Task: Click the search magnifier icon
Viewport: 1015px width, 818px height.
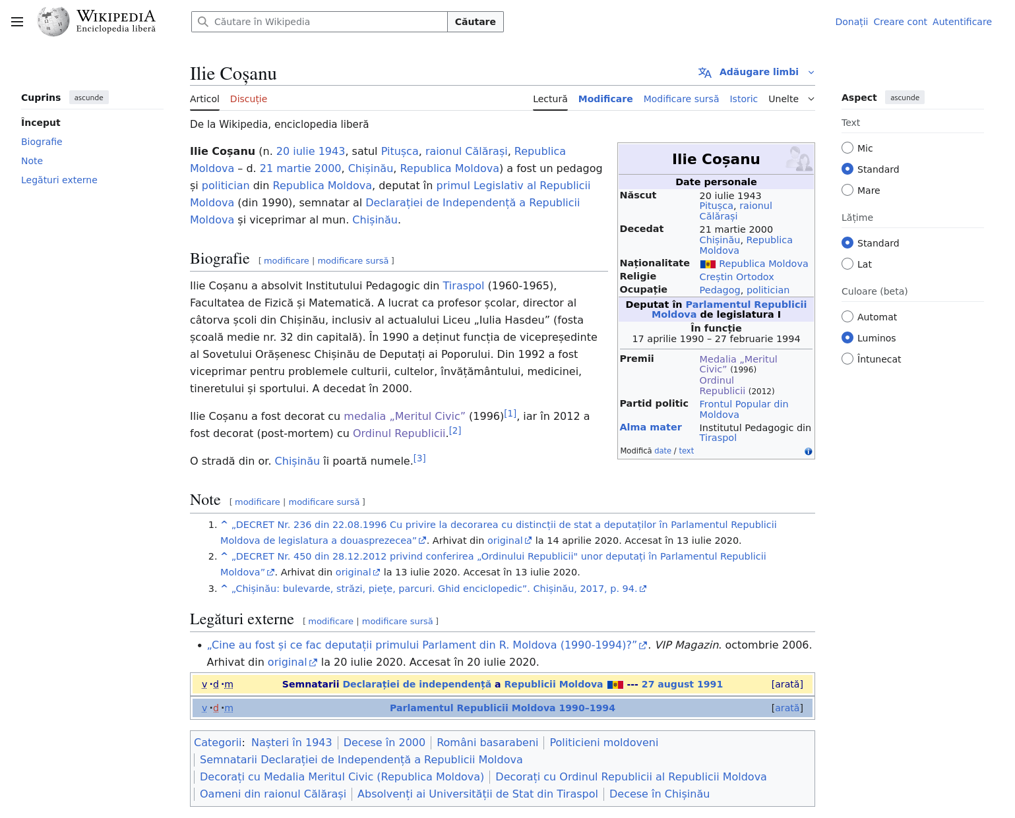Action: [x=203, y=22]
